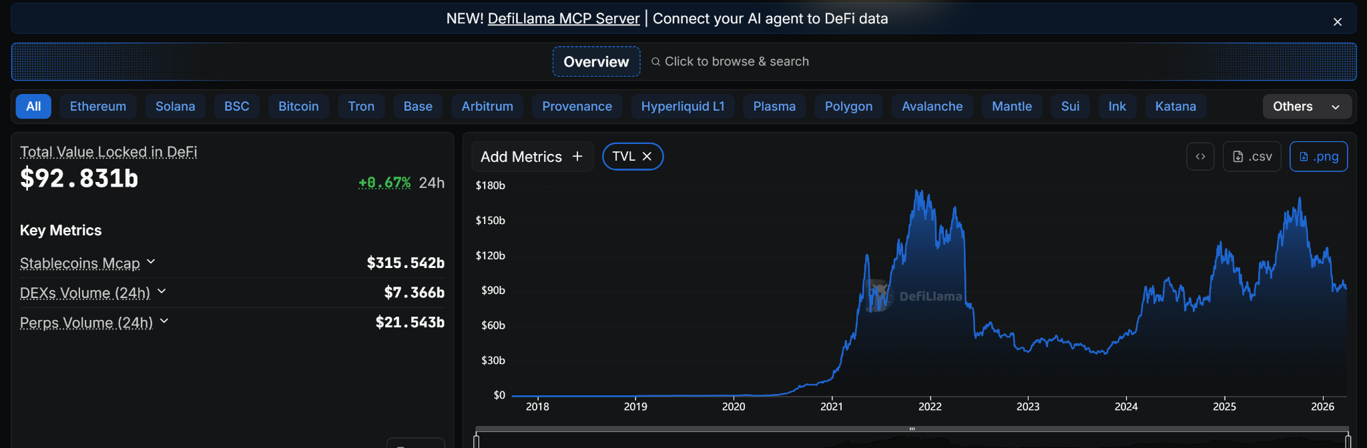Open the DefiLlama MCP Server link
1367x448 pixels.
[563, 19]
